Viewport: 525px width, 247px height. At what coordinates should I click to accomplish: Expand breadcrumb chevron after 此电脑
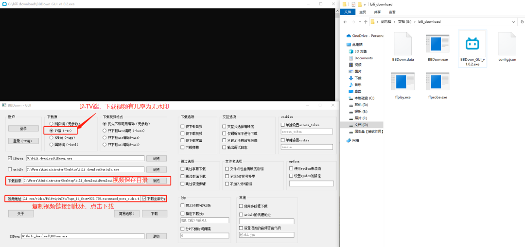394,22
